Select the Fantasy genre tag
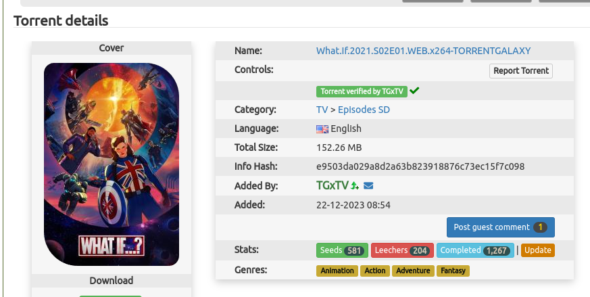The height and width of the screenshot is (297, 590). click(453, 271)
